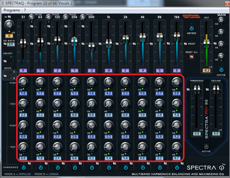Image resolution: width=230 pixels, height=178 pixels.
Task: Toggle harmonics power for the 31 Hz band
Action: click(x=24, y=168)
